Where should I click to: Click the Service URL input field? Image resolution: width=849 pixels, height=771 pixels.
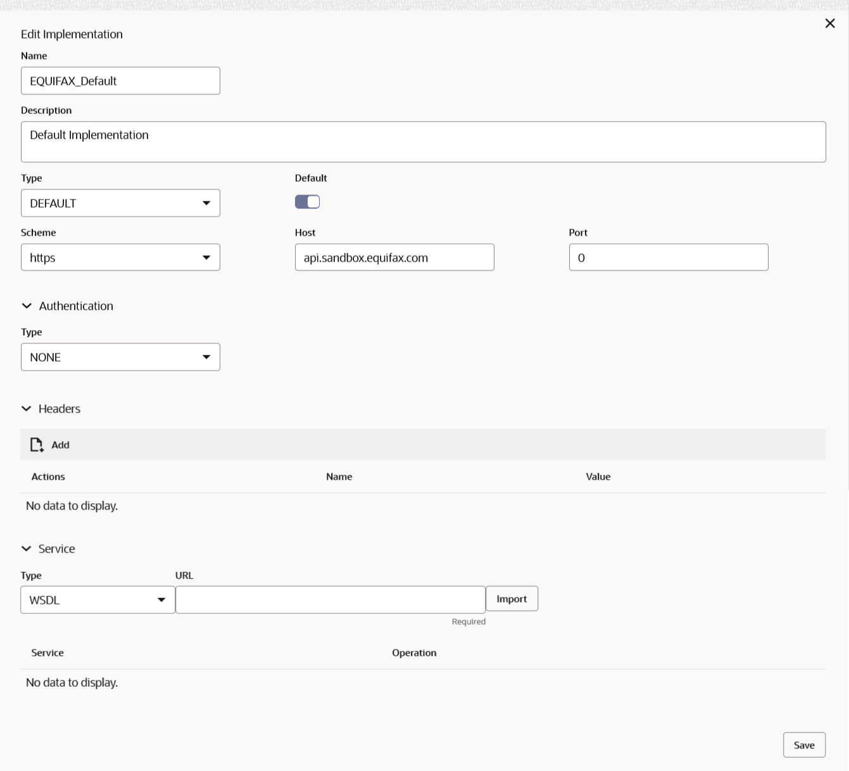point(330,600)
